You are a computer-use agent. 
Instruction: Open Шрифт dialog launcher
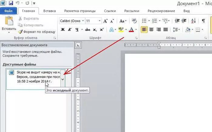pyautogui.click(x=136, y=38)
